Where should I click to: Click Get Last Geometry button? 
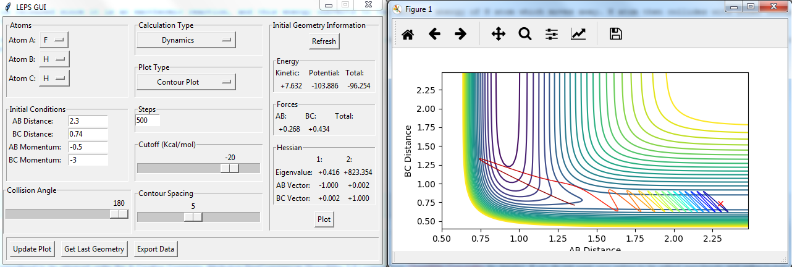[x=95, y=249]
